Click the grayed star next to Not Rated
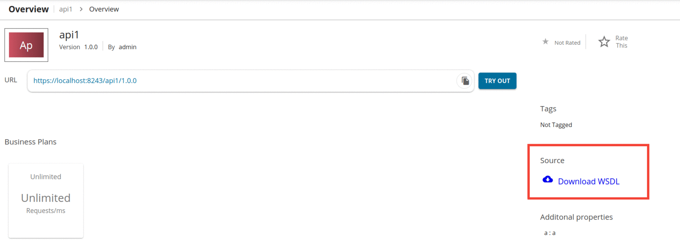The height and width of the screenshot is (251, 680). tap(545, 41)
